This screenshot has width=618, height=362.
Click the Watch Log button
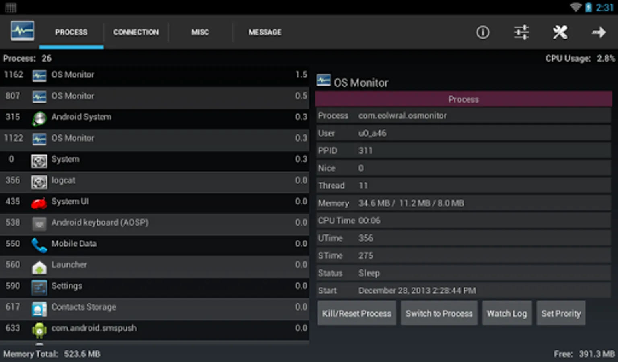coord(507,313)
